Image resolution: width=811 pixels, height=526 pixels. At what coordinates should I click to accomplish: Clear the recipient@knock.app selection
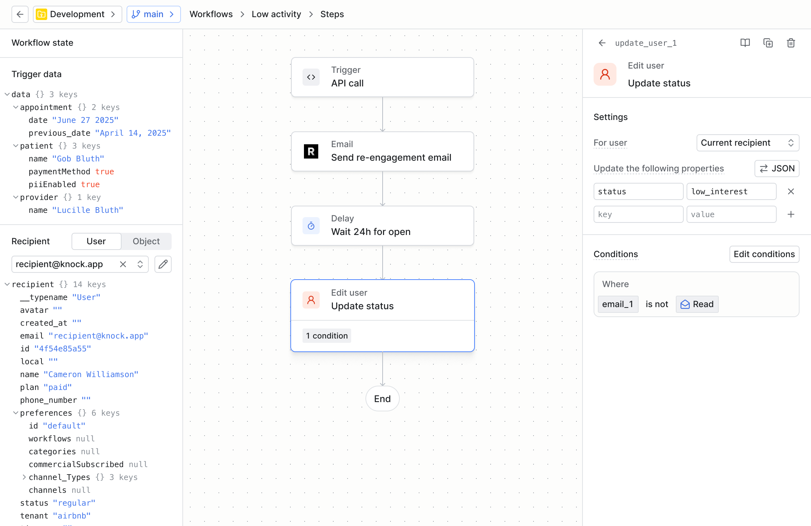click(x=123, y=264)
